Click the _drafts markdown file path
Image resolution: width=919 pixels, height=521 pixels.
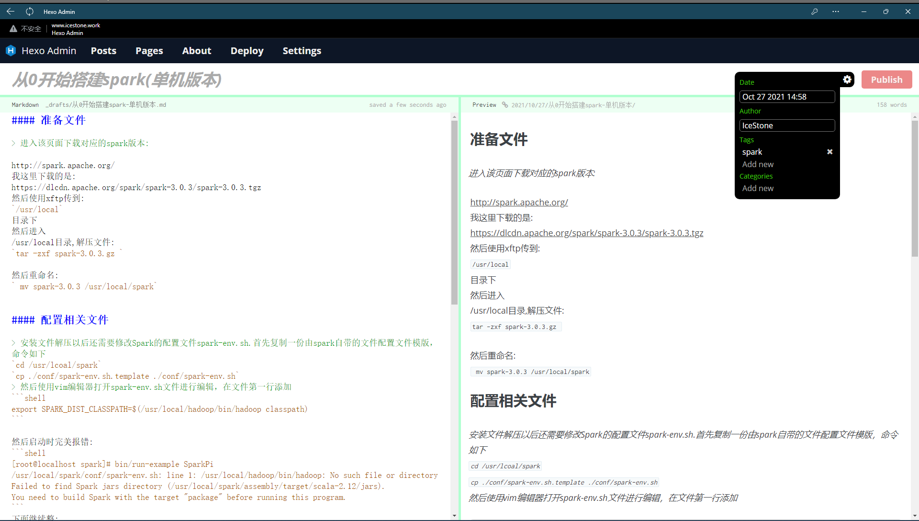pyautogui.click(x=106, y=105)
